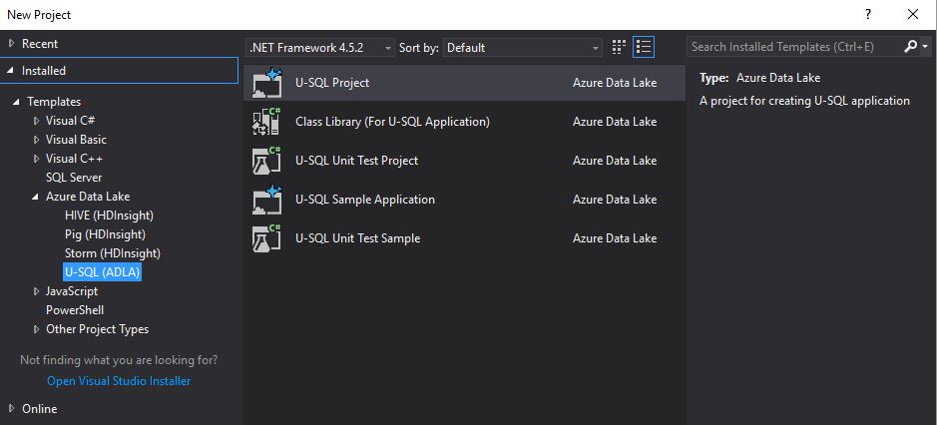Click the Templates label
The height and width of the screenshot is (425, 937).
point(54,102)
